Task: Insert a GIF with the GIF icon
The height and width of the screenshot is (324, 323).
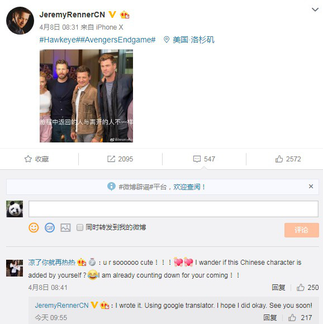Action: click(50, 228)
